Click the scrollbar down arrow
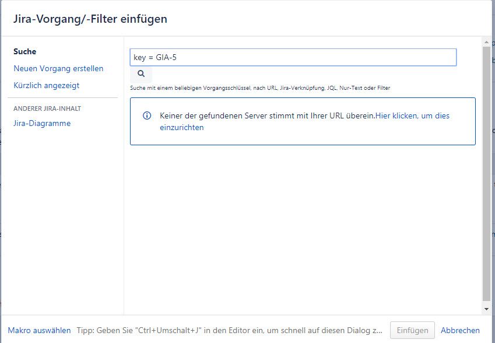Image resolution: width=495 pixels, height=343 pixels. point(486,309)
